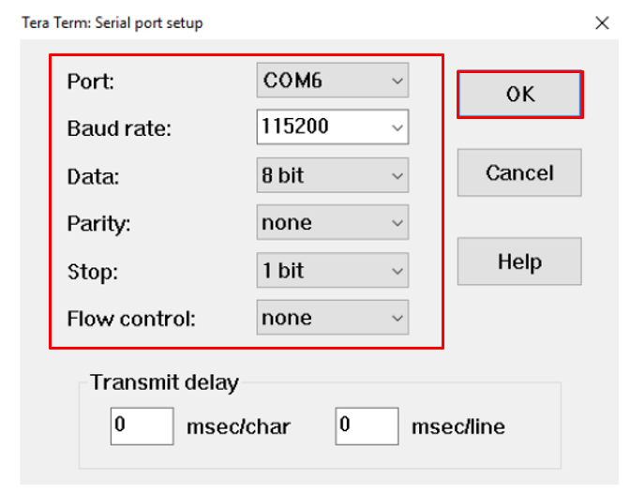This screenshot has width=630, height=492.
Task: Open the Flow control none dropdown
Action: point(333,318)
